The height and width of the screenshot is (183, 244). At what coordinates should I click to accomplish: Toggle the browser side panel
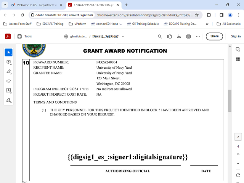(x=222, y=15)
